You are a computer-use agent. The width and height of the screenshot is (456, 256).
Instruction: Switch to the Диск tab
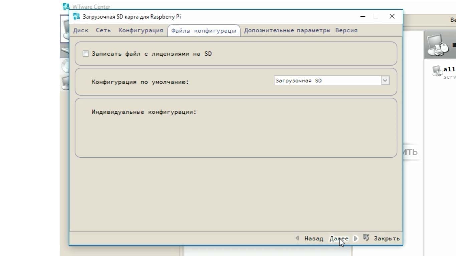pyautogui.click(x=81, y=30)
